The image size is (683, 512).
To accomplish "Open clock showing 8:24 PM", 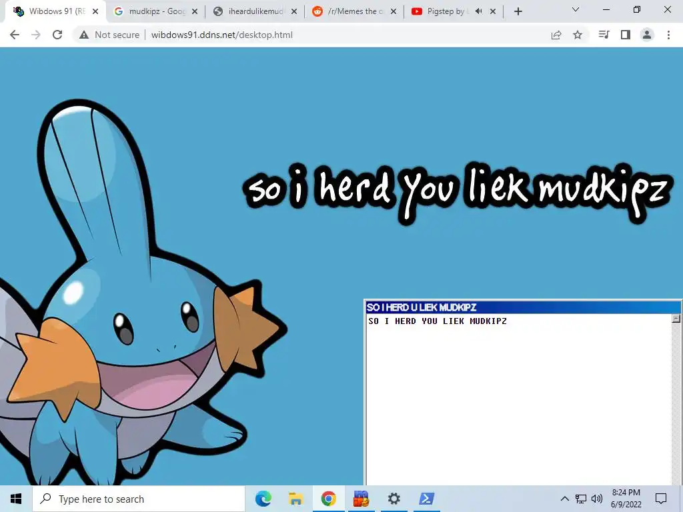I will (x=626, y=499).
